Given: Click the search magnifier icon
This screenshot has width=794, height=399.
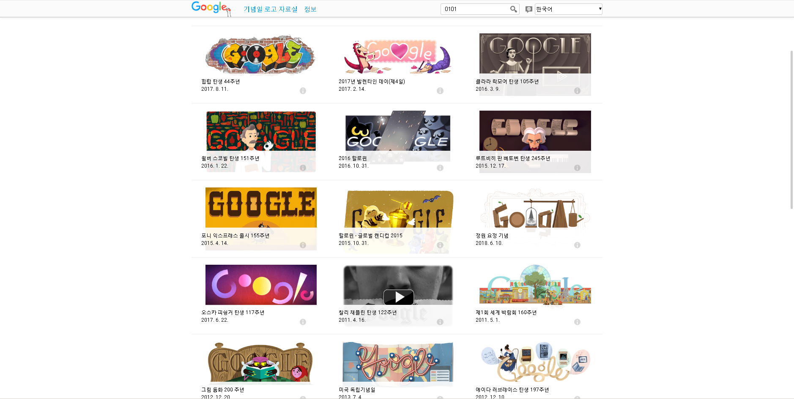Looking at the screenshot, I should coord(513,9).
